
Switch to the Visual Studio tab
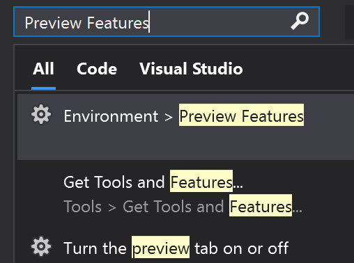(191, 69)
